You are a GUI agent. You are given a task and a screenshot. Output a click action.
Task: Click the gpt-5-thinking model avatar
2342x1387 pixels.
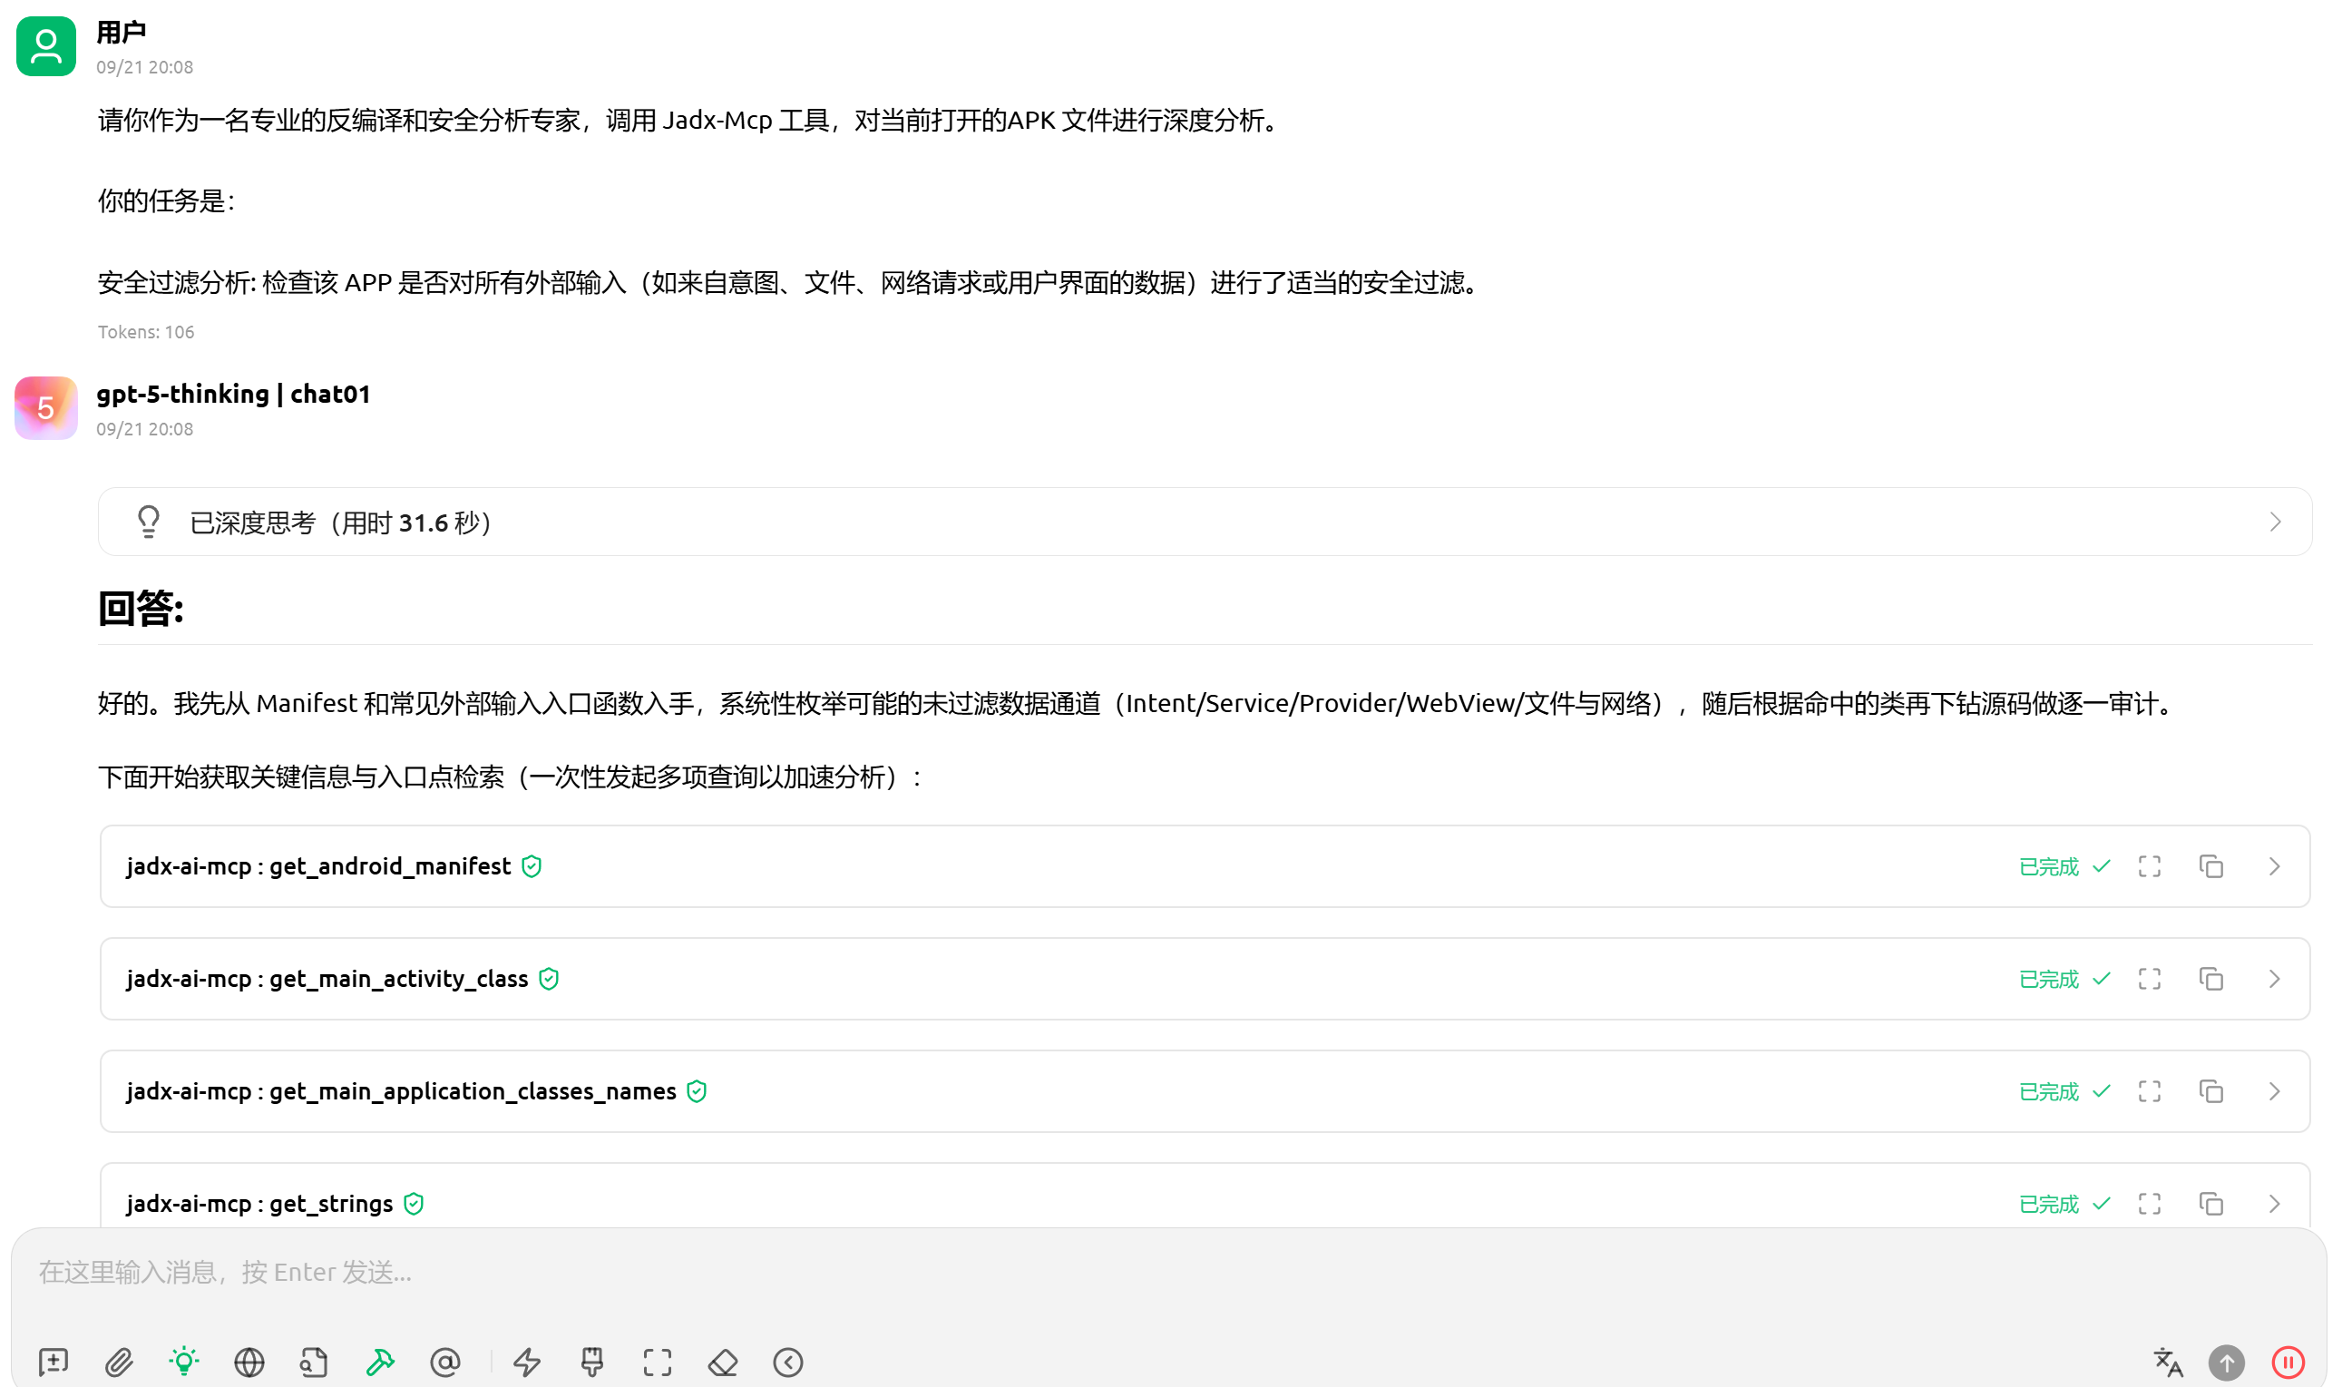(45, 408)
